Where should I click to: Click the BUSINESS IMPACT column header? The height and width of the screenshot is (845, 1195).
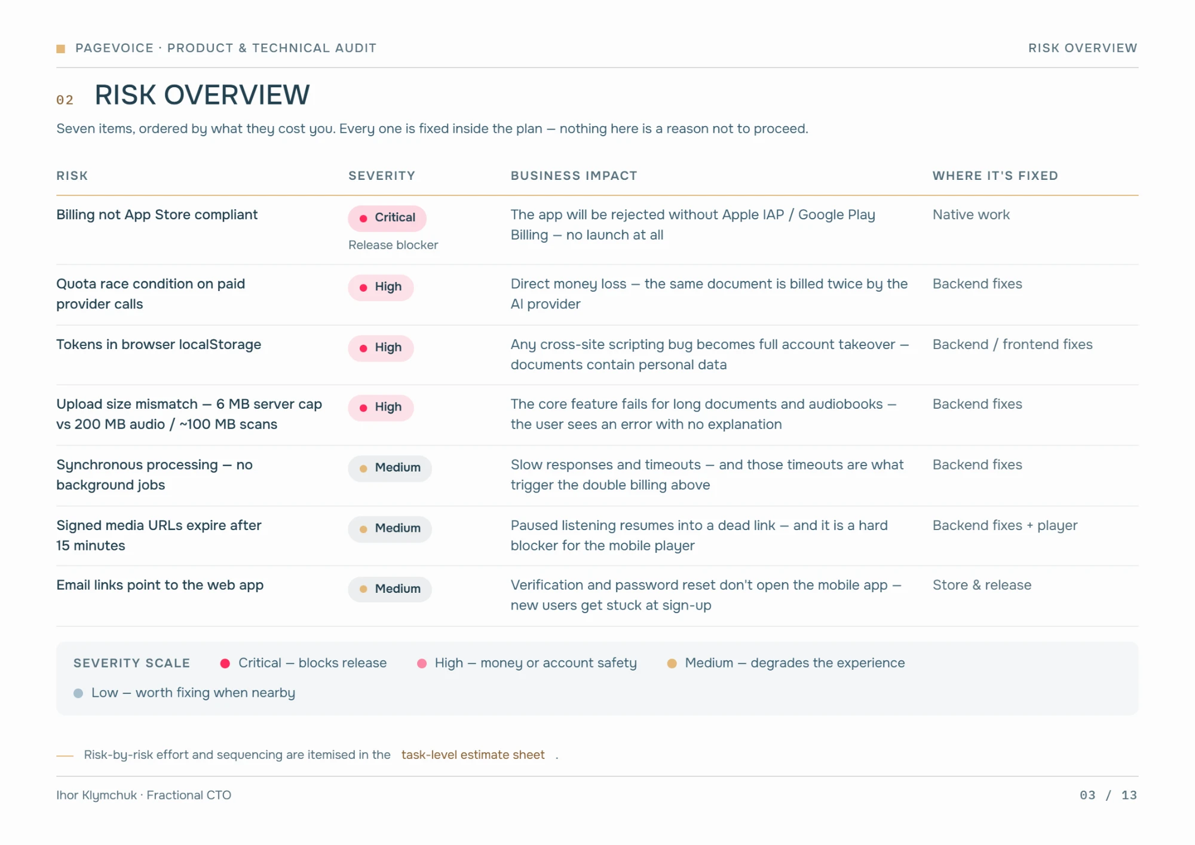click(574, 176)
